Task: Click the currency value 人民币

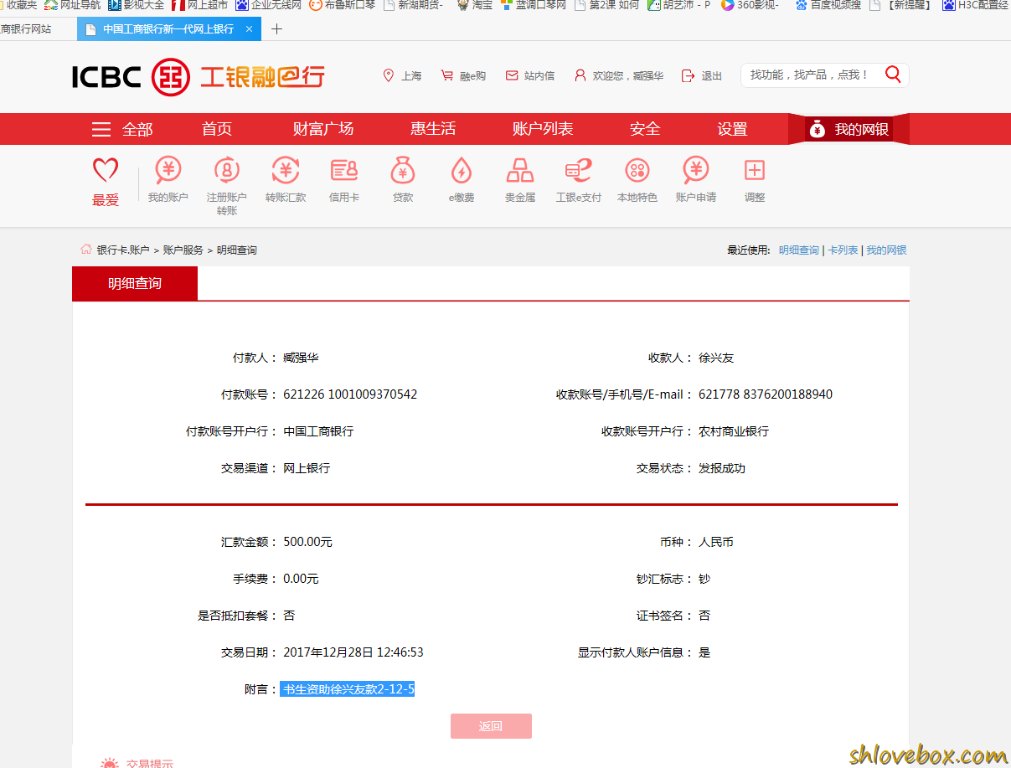Action: 716,542
